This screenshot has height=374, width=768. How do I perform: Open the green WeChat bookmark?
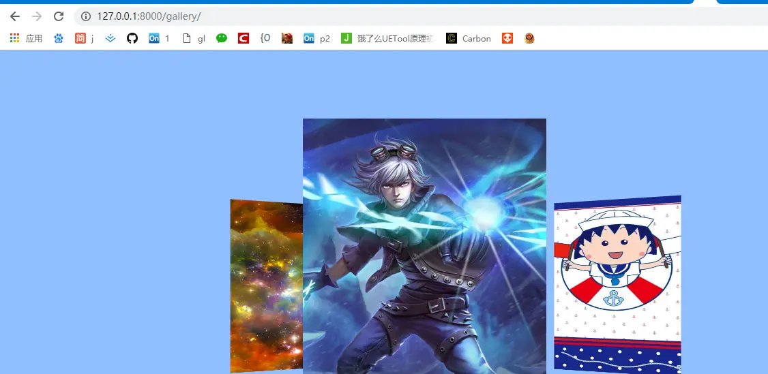tap(222, 38)
